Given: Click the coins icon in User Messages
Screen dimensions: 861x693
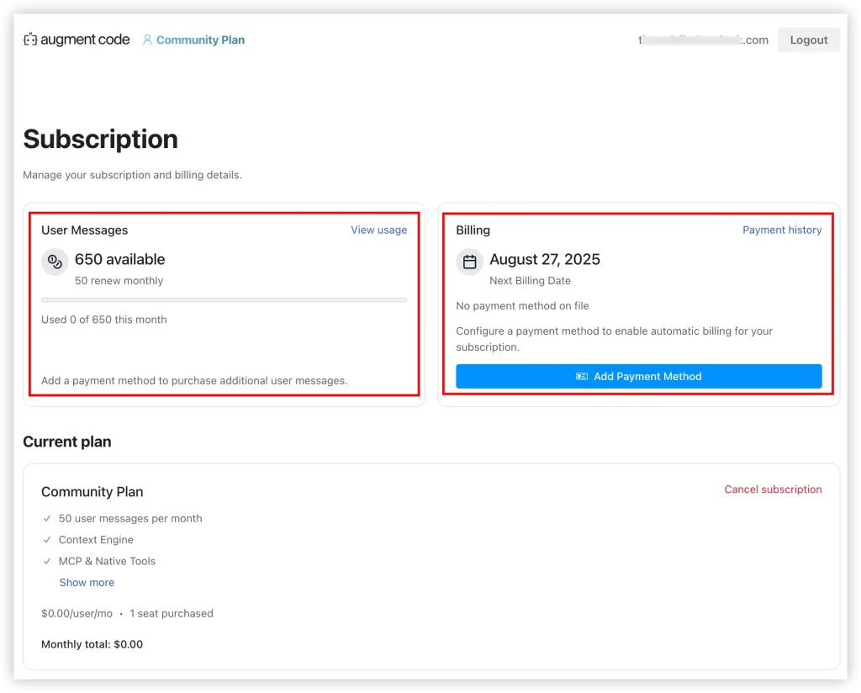Looking at the screenshot, I should [55, 262].
